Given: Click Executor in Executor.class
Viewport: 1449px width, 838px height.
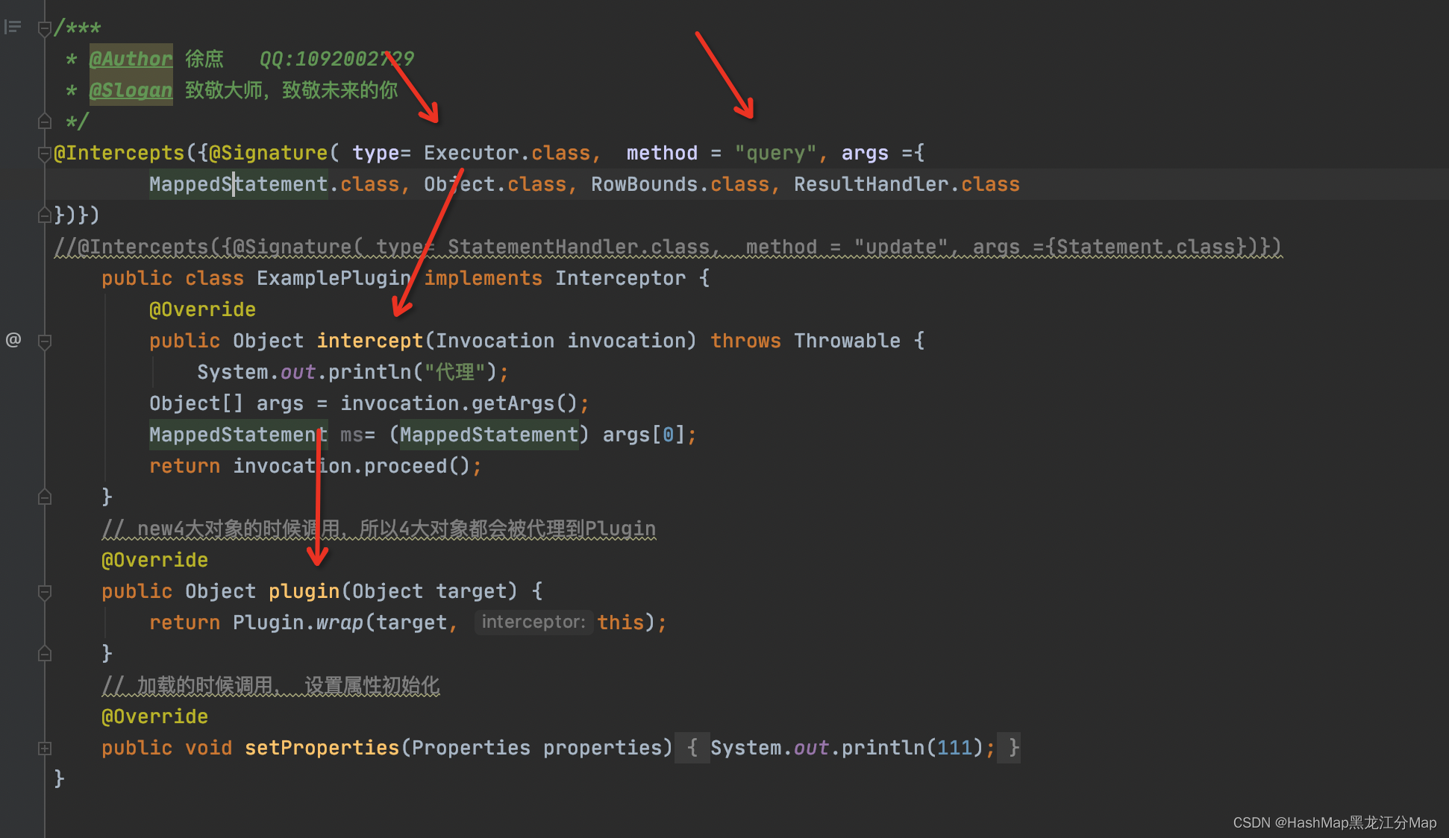Looking at the screenshot, I should click(x=472, y=153).
